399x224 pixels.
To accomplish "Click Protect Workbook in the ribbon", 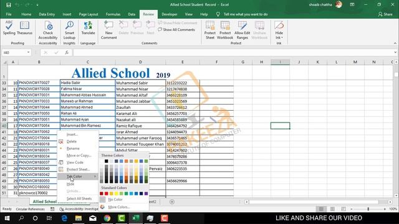I will (225, 30).
